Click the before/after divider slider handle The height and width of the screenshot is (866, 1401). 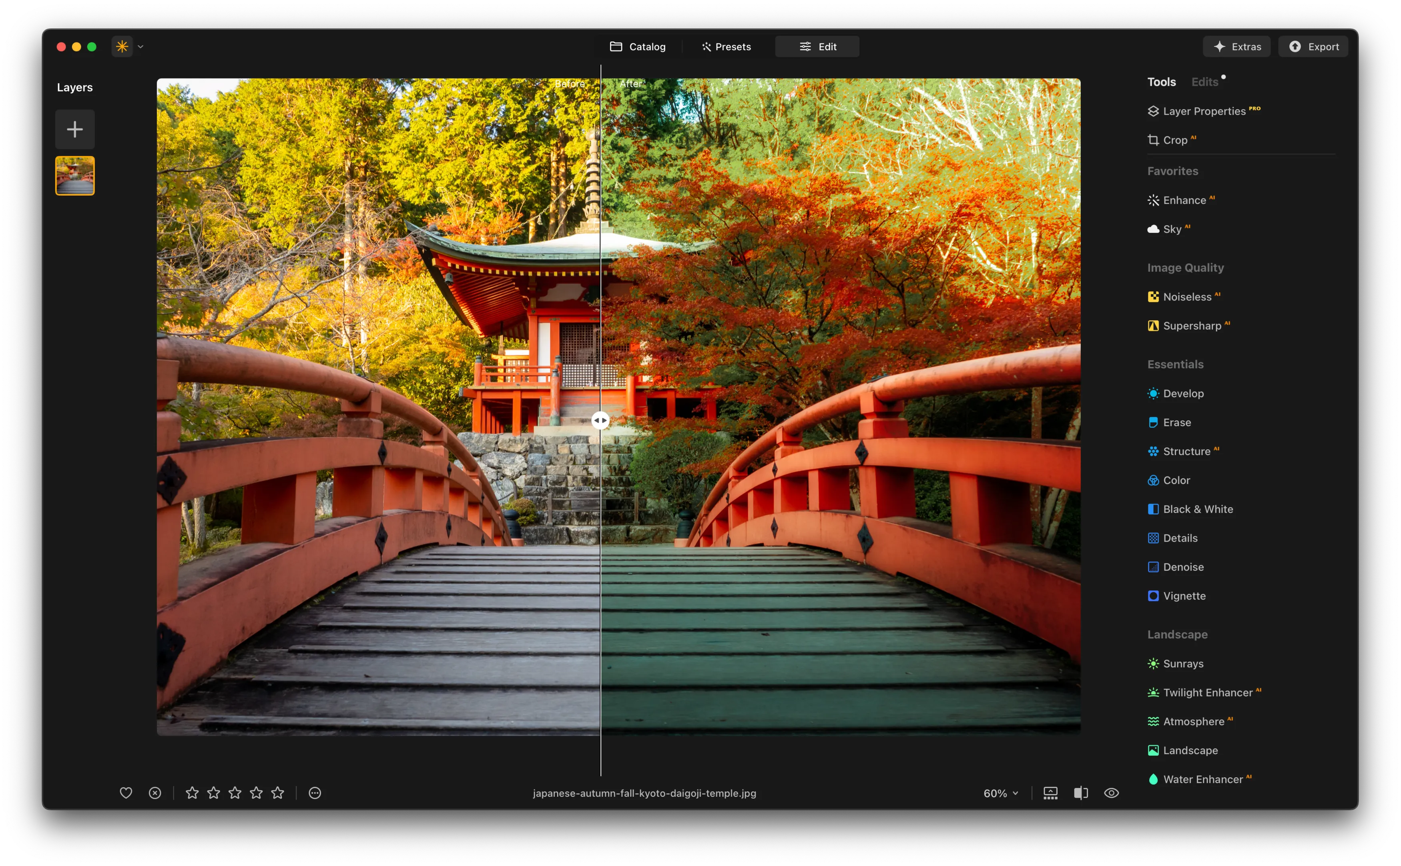pyautogui.click(x=600, y=420)
